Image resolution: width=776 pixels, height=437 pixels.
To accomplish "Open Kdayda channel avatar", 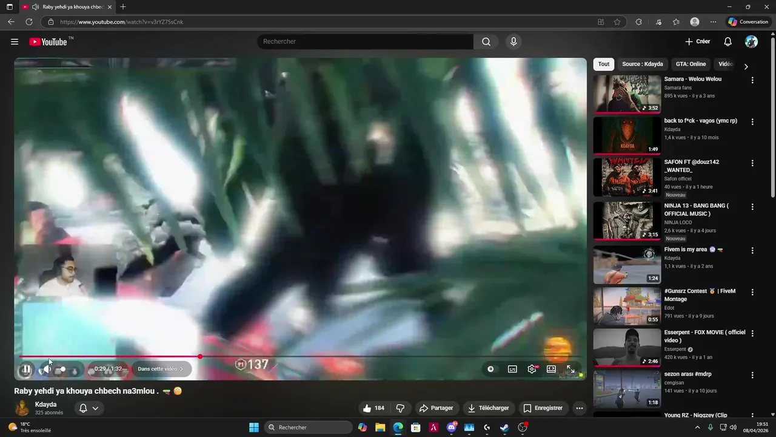I will (22, 408).
